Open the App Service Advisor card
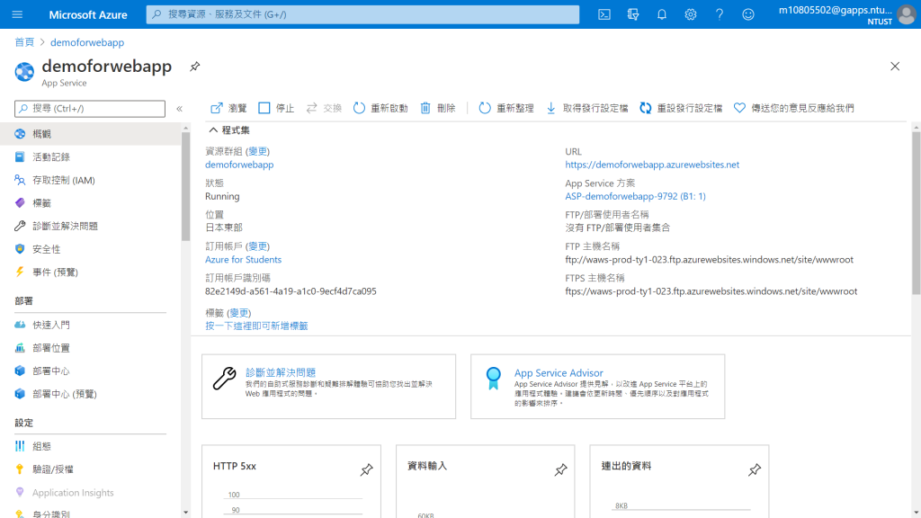The height and width of the screenshot is (518, 921). pos(597,387)
